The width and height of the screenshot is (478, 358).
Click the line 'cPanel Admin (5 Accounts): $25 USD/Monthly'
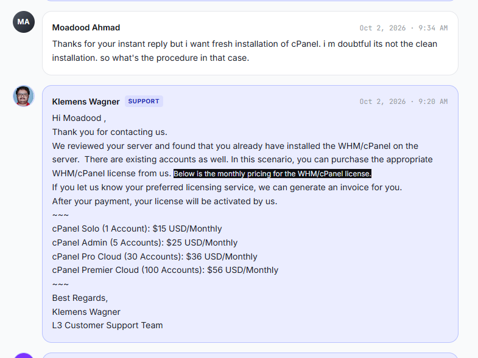pos(145,243)
